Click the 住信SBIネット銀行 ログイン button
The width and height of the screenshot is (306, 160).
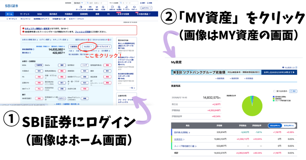click(62, 98)
